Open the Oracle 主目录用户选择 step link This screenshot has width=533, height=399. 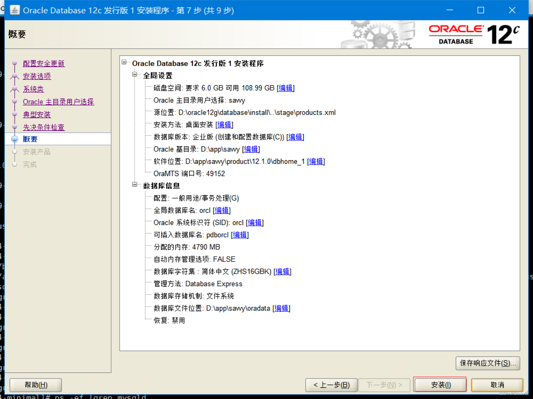58,102
